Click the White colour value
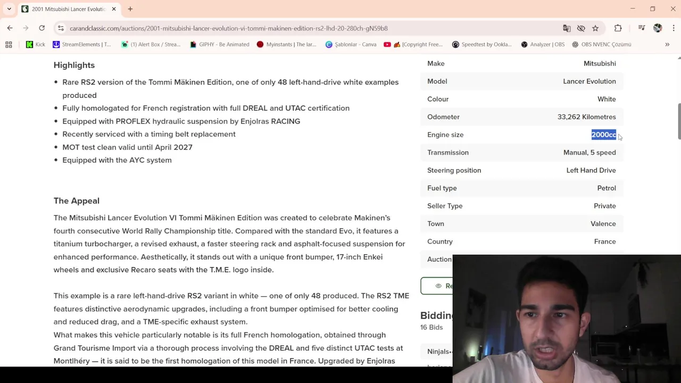Viewport: 681px width, 383px height. (607, 99)
